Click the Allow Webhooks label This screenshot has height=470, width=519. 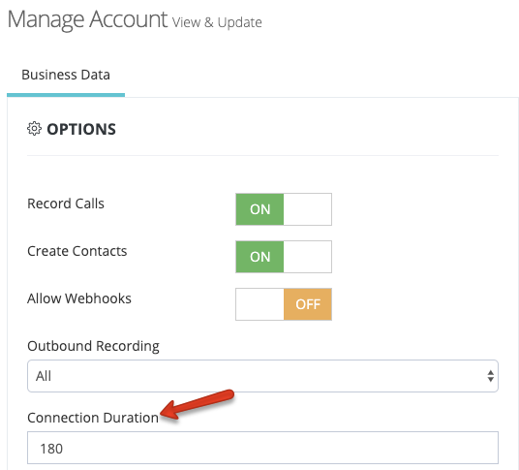(x=79, y=298)
